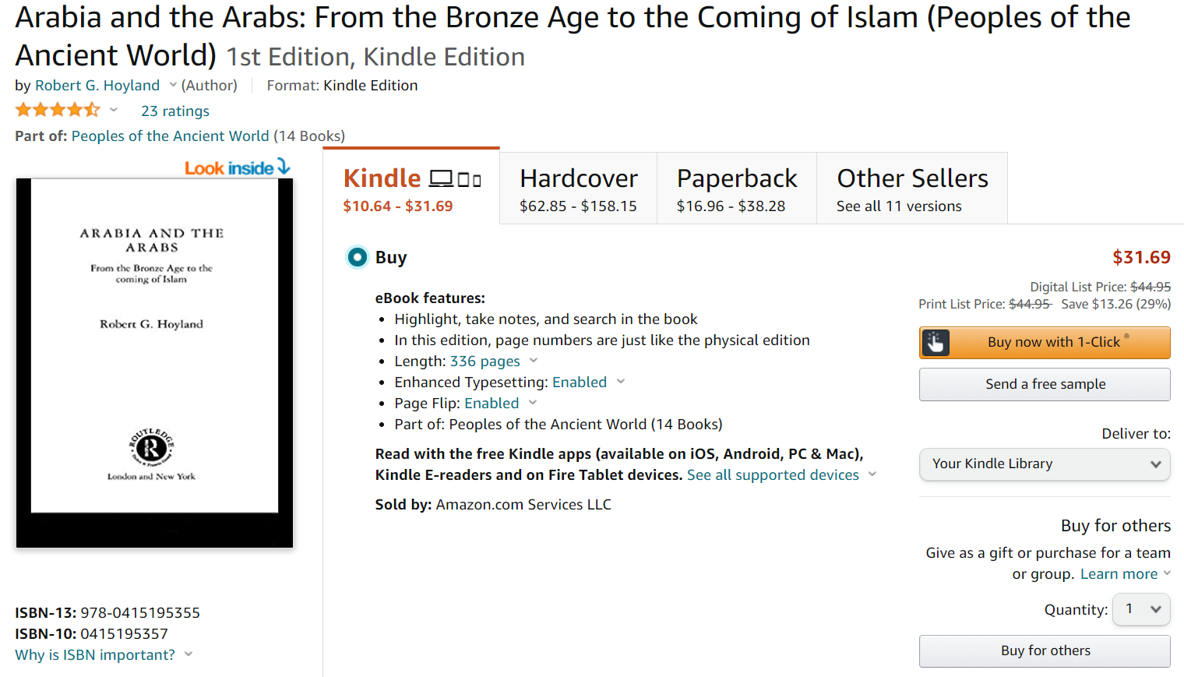Click the star rating icons
The height and width of the screenshot is (677, 1184).
[58, 110]
